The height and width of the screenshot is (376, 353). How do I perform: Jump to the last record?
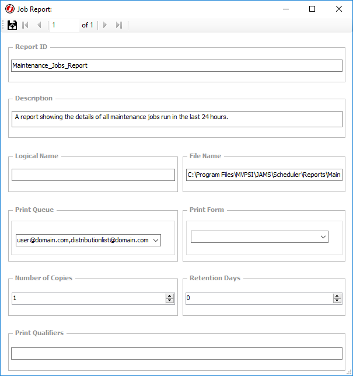coord(119,25)
